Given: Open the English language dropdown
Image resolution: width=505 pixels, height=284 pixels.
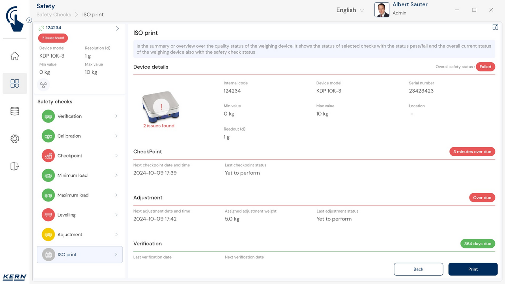Looking at the screenshot, I should (350, 10).
